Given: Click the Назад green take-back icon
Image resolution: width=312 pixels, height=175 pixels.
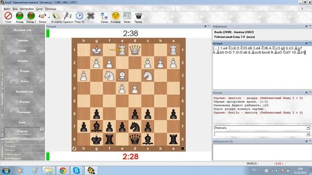Looking at the screenshot, I should point(19,16).
